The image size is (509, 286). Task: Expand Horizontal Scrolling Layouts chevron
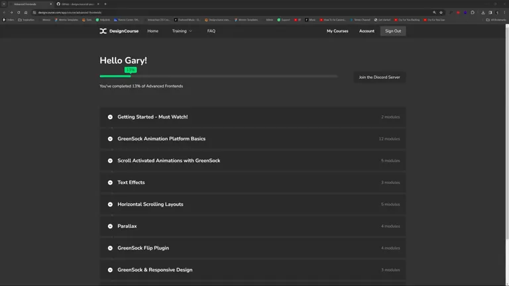click(x=111, y=205)
